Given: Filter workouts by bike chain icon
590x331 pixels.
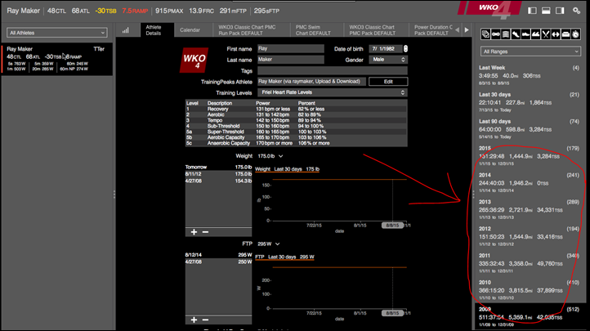Looking at the screenshot, I should click(496, 34).
